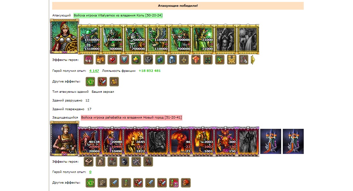Click the red heart hero effect icon

pos(112,60)
